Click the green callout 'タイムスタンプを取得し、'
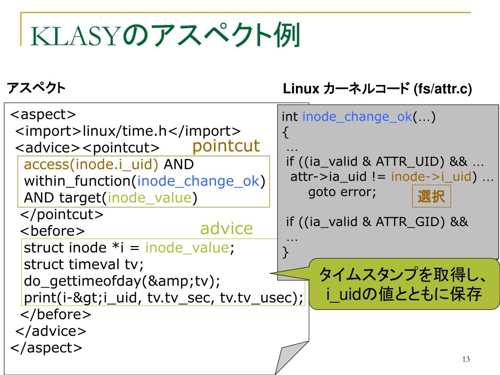The width and height of the screenshot is (500, 375). [x=403, y=274]
